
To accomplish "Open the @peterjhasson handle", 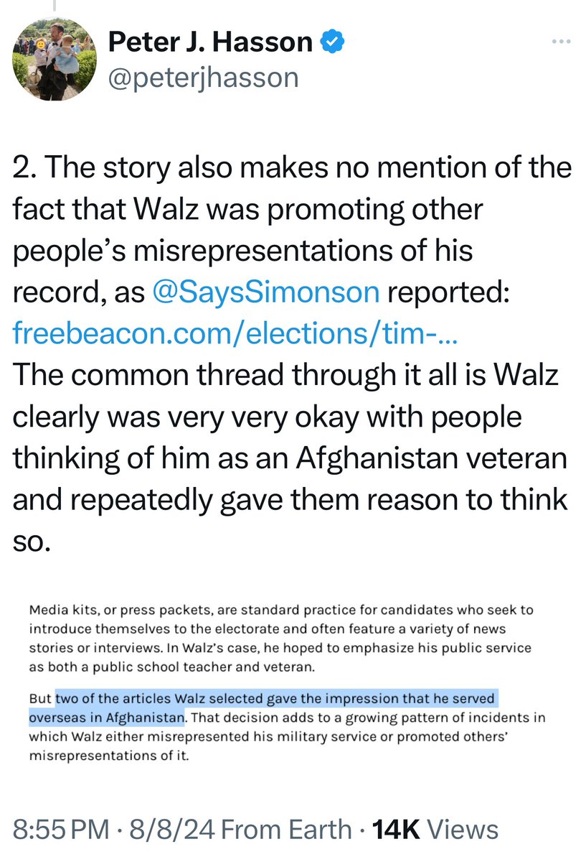I will point(203,76).
